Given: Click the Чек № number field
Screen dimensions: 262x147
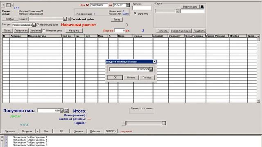Looking at the screenshot, I should point(99,5).
